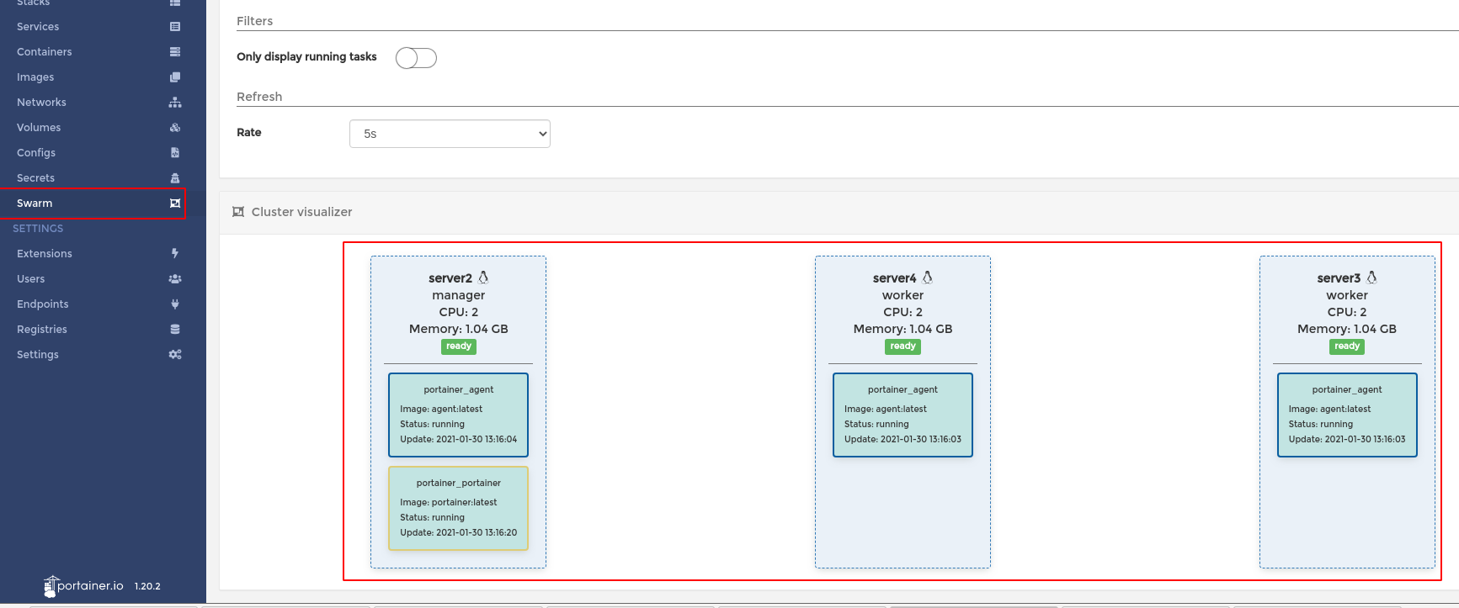Select the portainer_agent task on server3
The image size is (1459, 608).
tap(1347, 415)
